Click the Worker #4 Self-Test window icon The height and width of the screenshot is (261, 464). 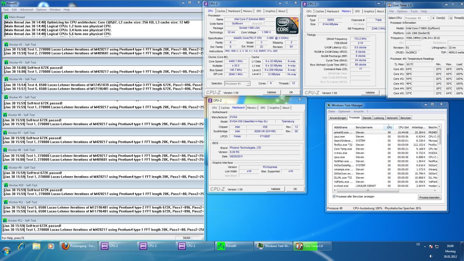(6, 79)
